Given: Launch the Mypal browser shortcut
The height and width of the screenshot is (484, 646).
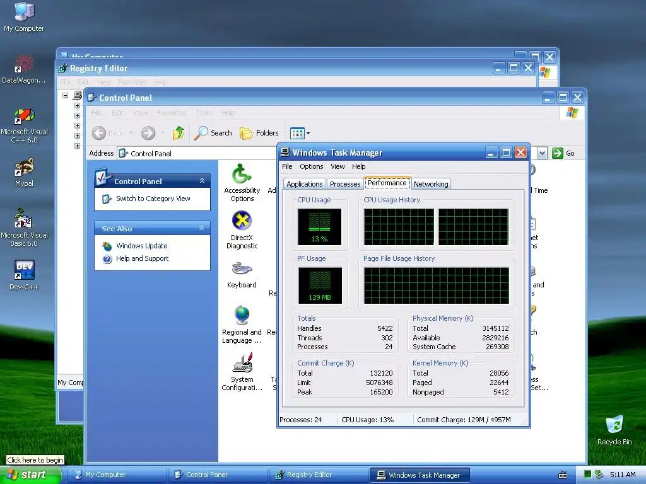Looking at the screenshot, I should coord(24,172).
